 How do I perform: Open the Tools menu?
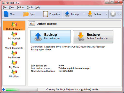coord(30,7)
